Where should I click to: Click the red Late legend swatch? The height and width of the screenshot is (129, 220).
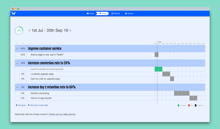[x=189, y=106]
